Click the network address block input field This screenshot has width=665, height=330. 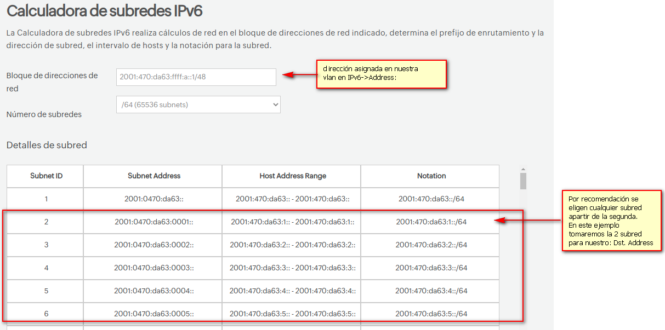click(196, 77)
